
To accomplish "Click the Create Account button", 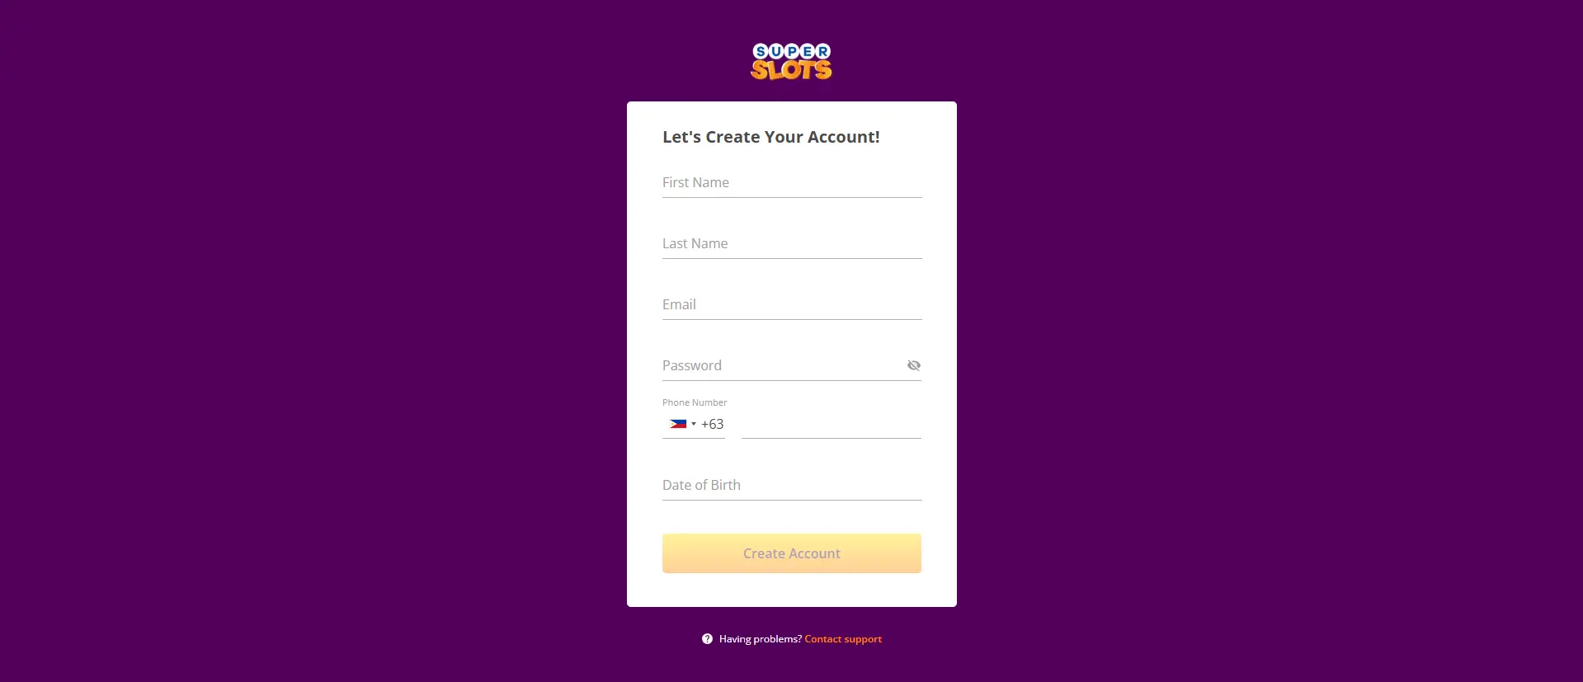I will 790,553.
